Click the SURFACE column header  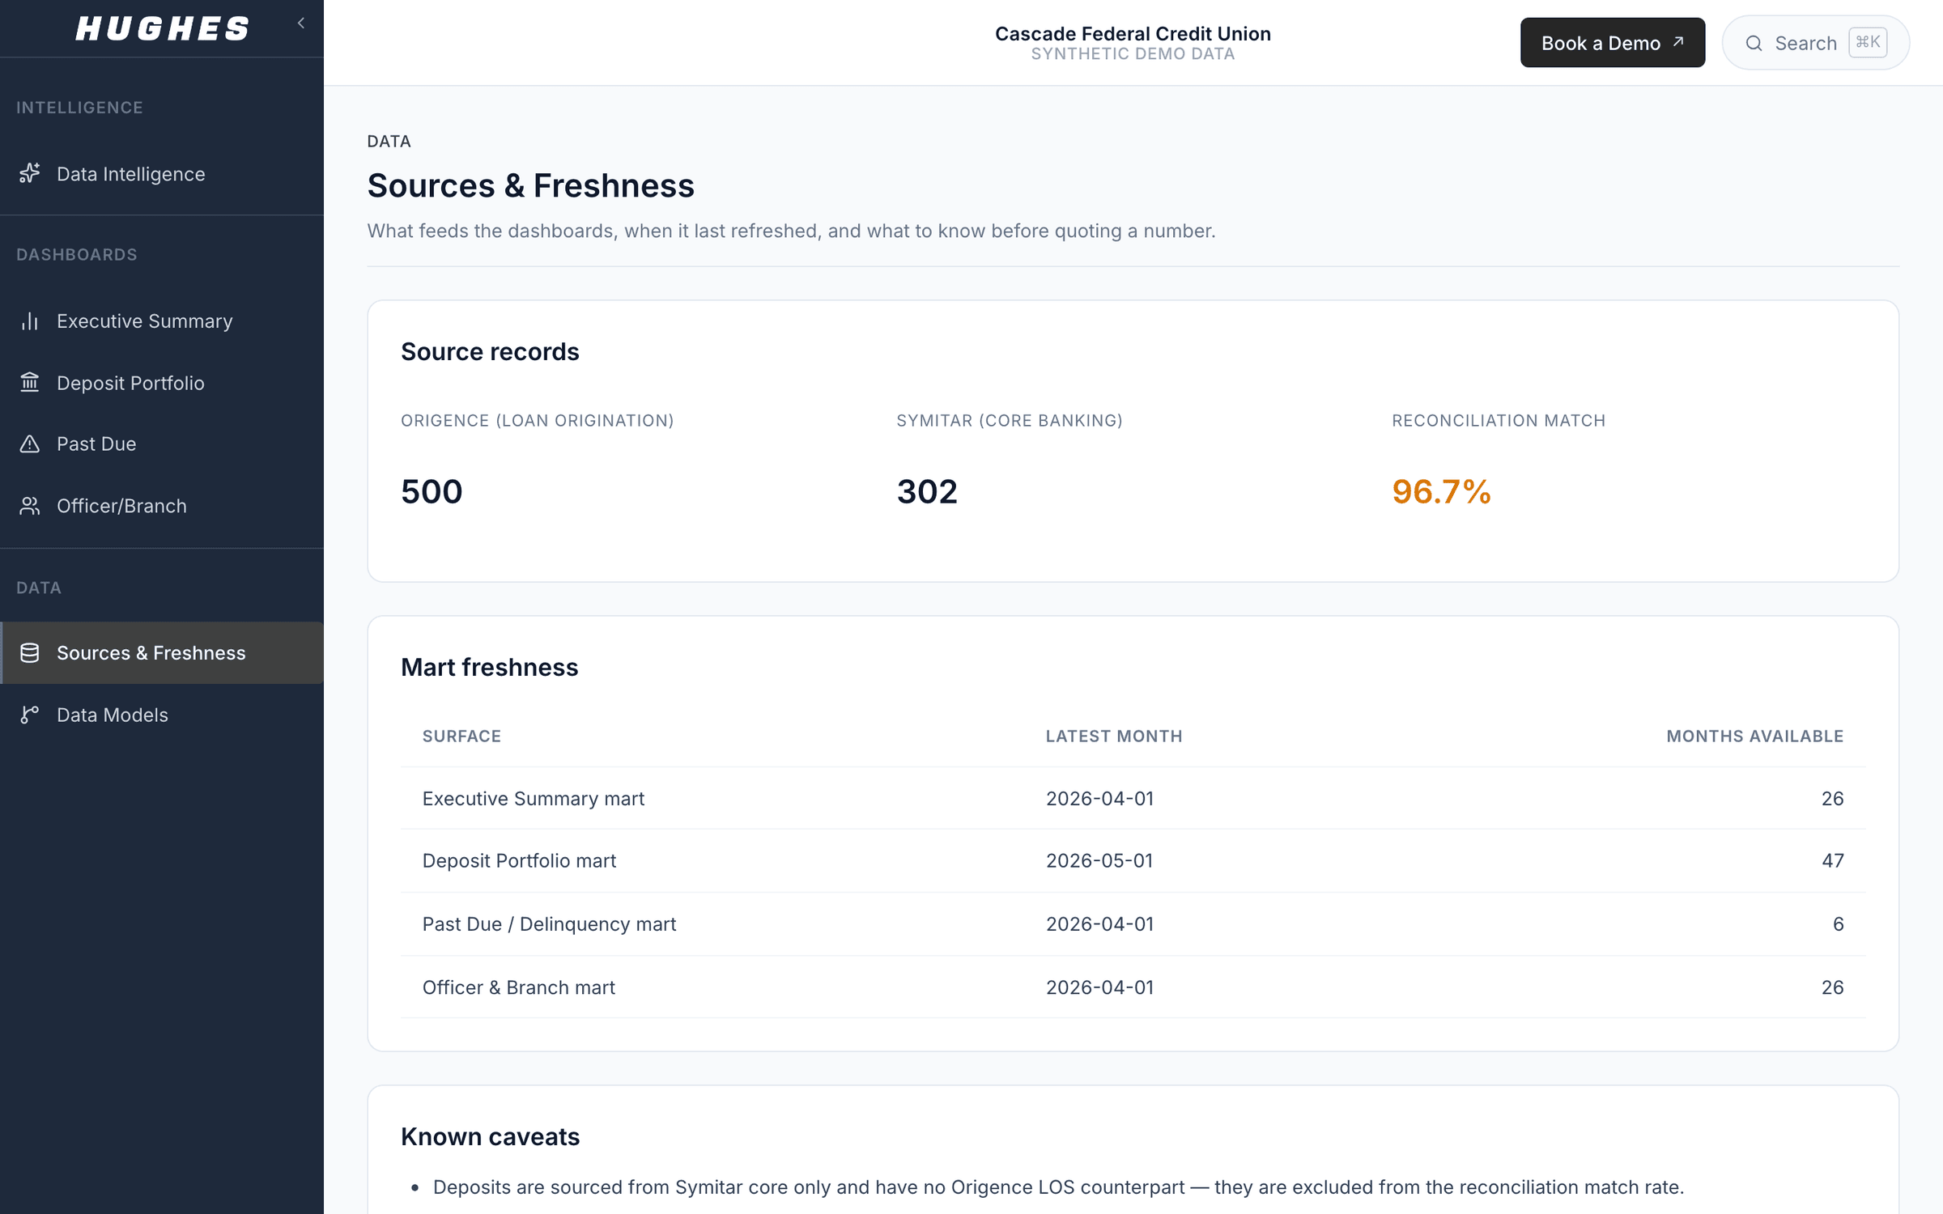[x=461, y=736]
